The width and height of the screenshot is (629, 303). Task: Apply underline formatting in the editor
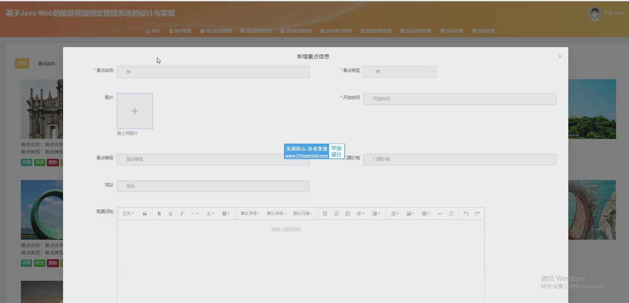point(171,214)
